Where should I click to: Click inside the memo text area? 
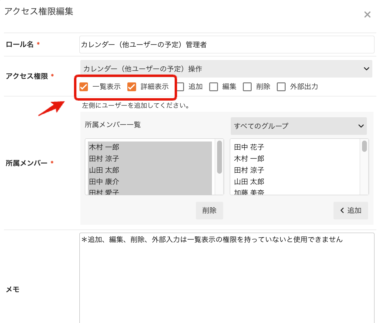(x=226, y=279)
